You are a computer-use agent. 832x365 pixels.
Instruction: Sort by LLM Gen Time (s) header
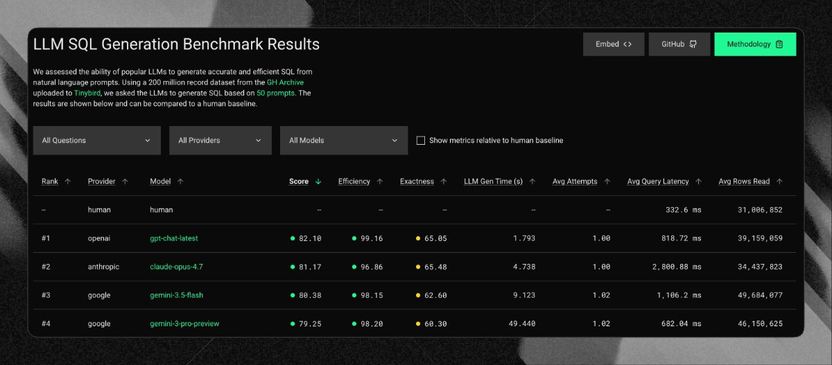tap(494, 181)
